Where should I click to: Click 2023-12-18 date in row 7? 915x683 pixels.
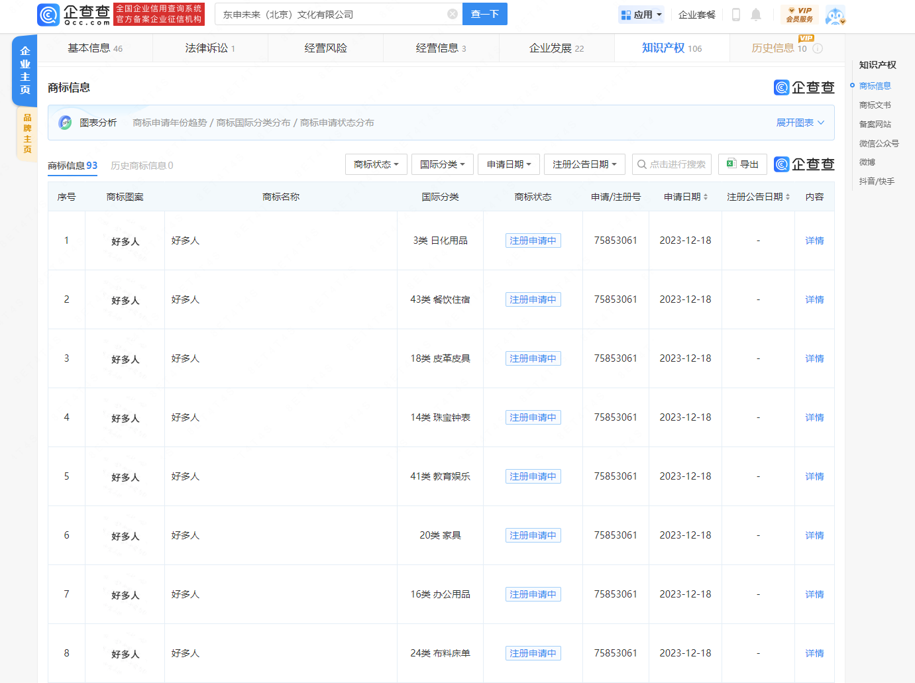click(685, 594)
